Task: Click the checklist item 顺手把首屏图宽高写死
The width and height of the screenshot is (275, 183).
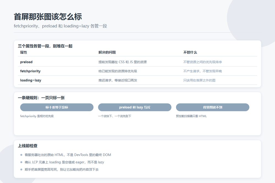Action: (62, 170)
